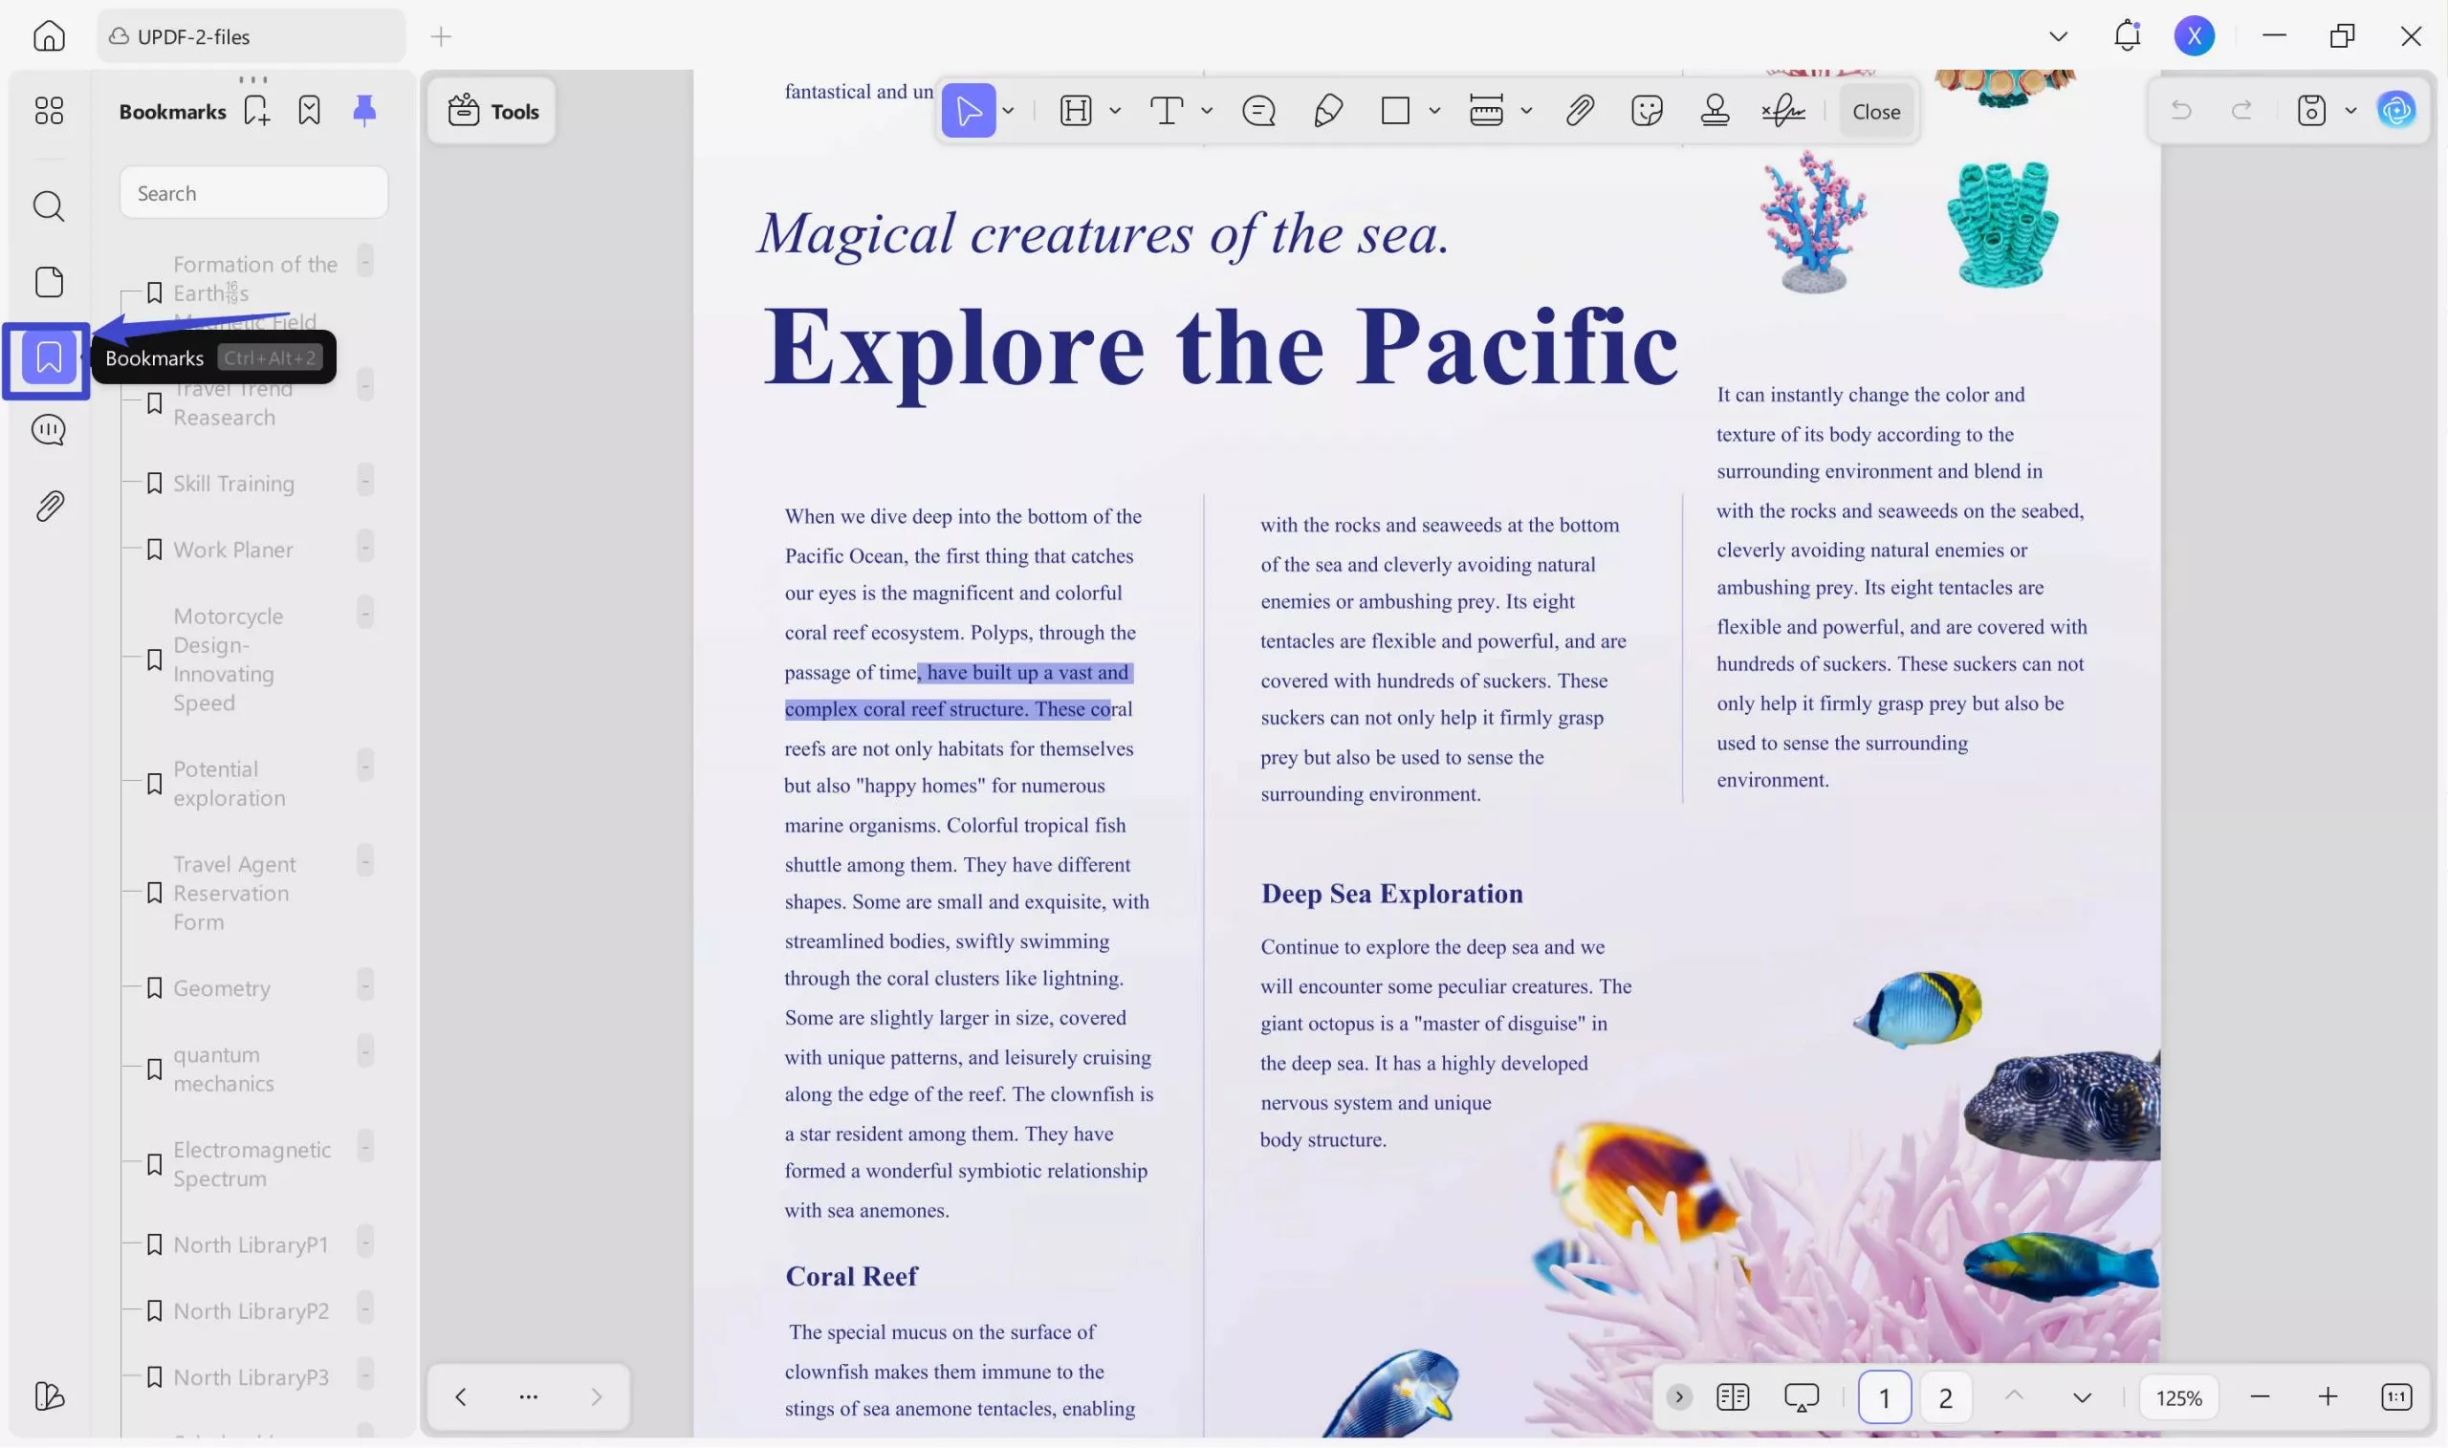The height and width of the screenshot is (1448, 2448).
Task: Open the Geometry bookmark
Action: point(223,987)
